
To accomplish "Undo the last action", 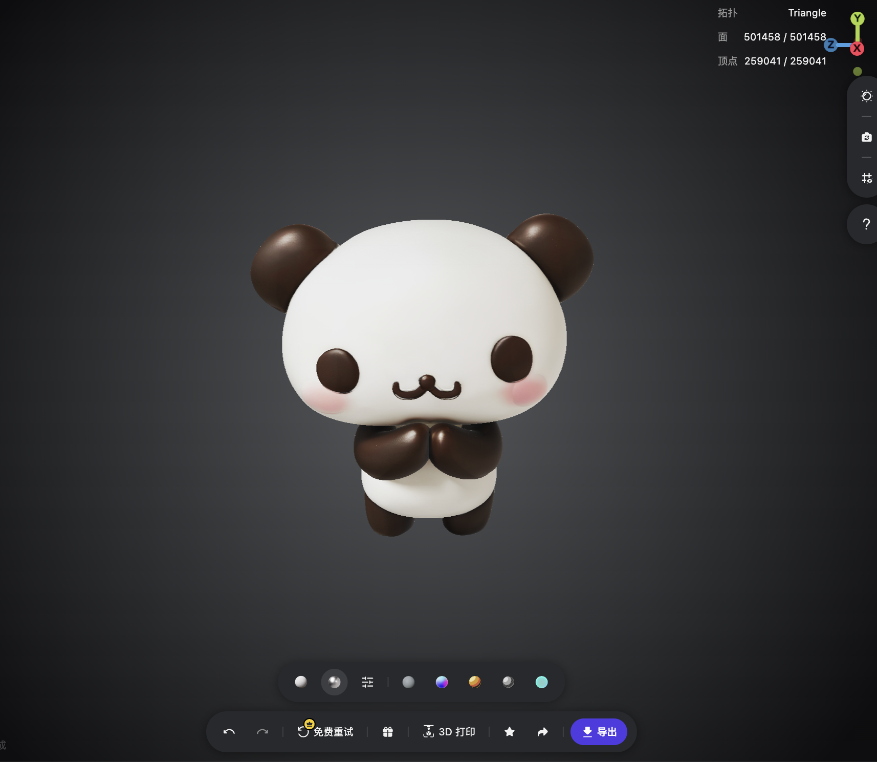I will click(229, 732).
